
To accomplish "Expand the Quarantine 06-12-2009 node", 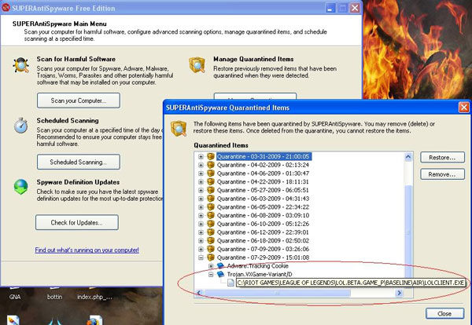I will pos(201,232).
